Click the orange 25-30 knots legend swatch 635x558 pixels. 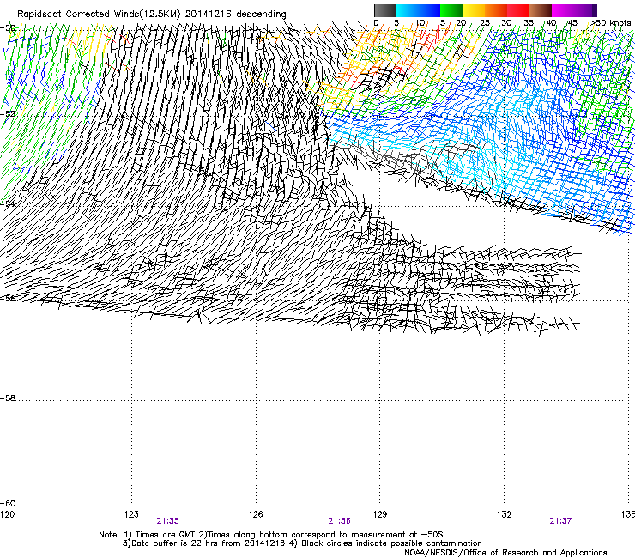tap(496, 10)
